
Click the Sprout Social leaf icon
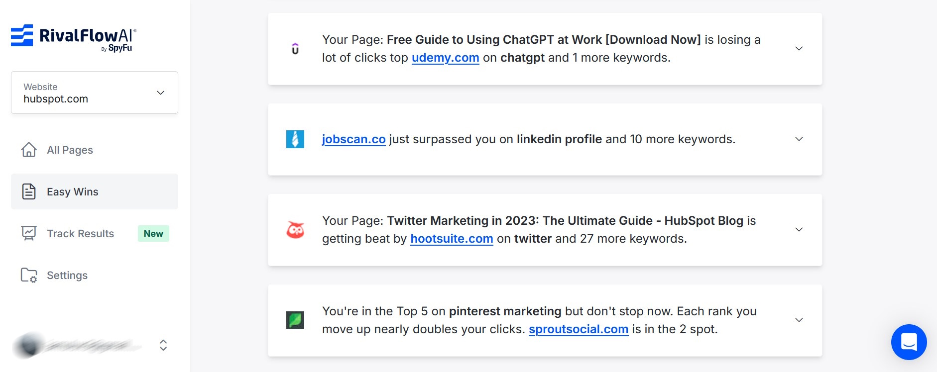click(295, 320)
